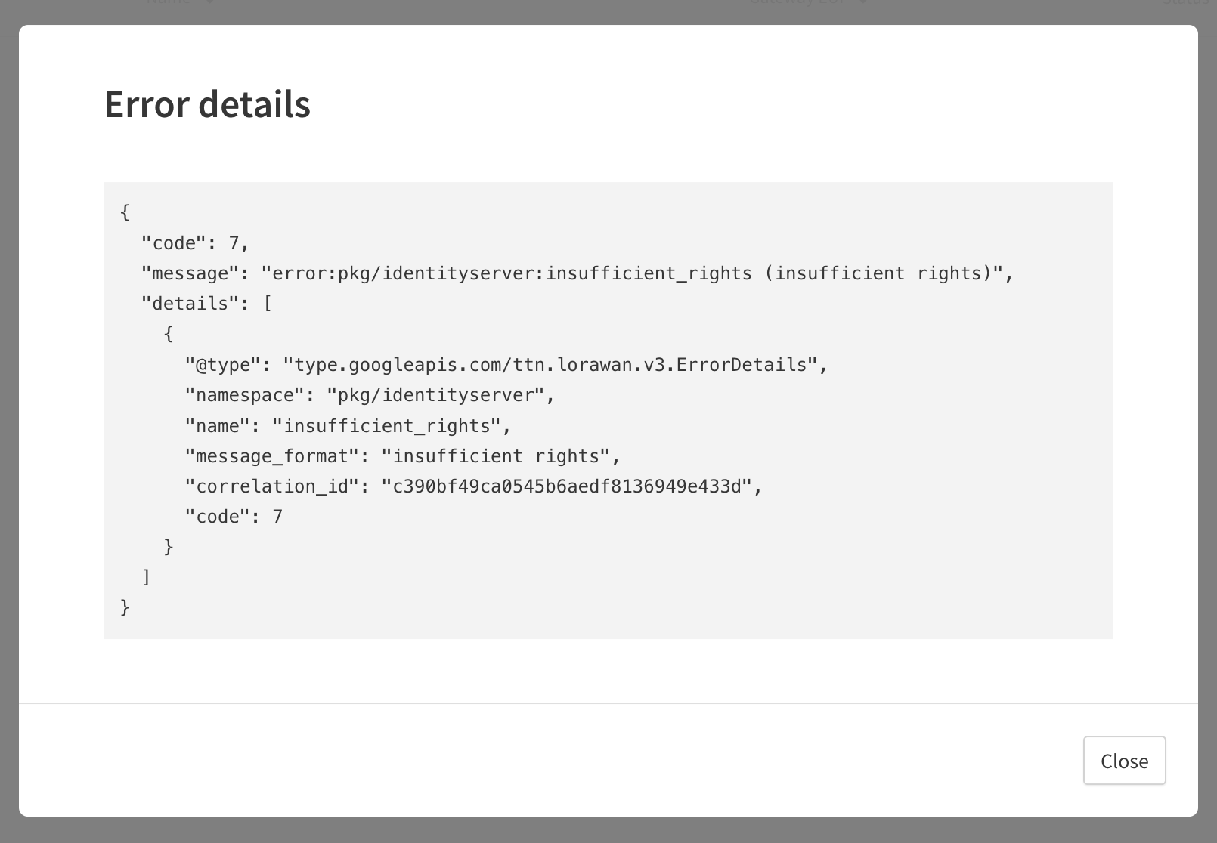The image size is (1217, 843).
Task: Click the opening curly brace on first line
Action: [125, 213]
